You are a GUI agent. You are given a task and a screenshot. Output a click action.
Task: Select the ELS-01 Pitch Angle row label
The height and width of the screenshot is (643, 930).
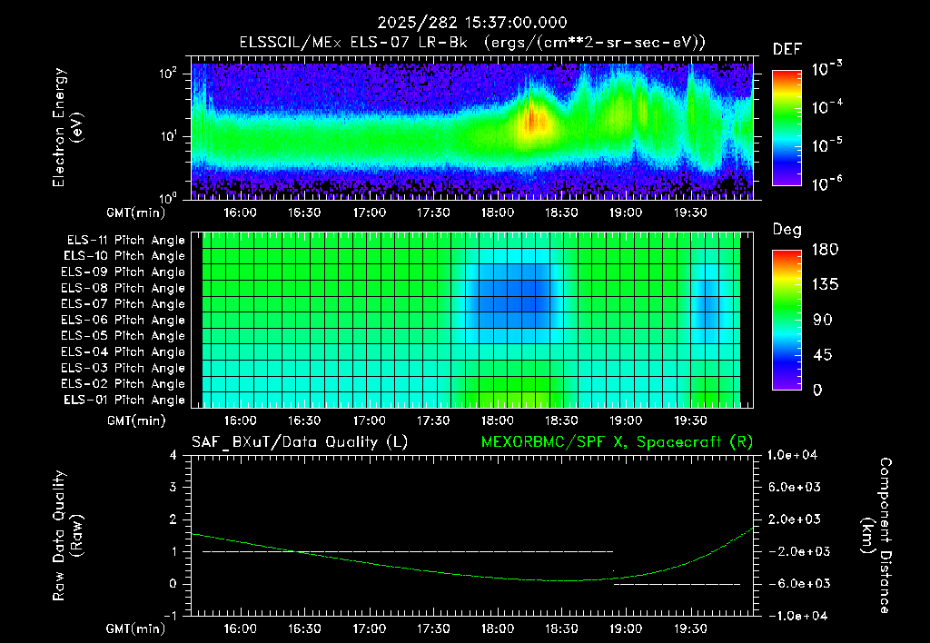pos(124,400)
